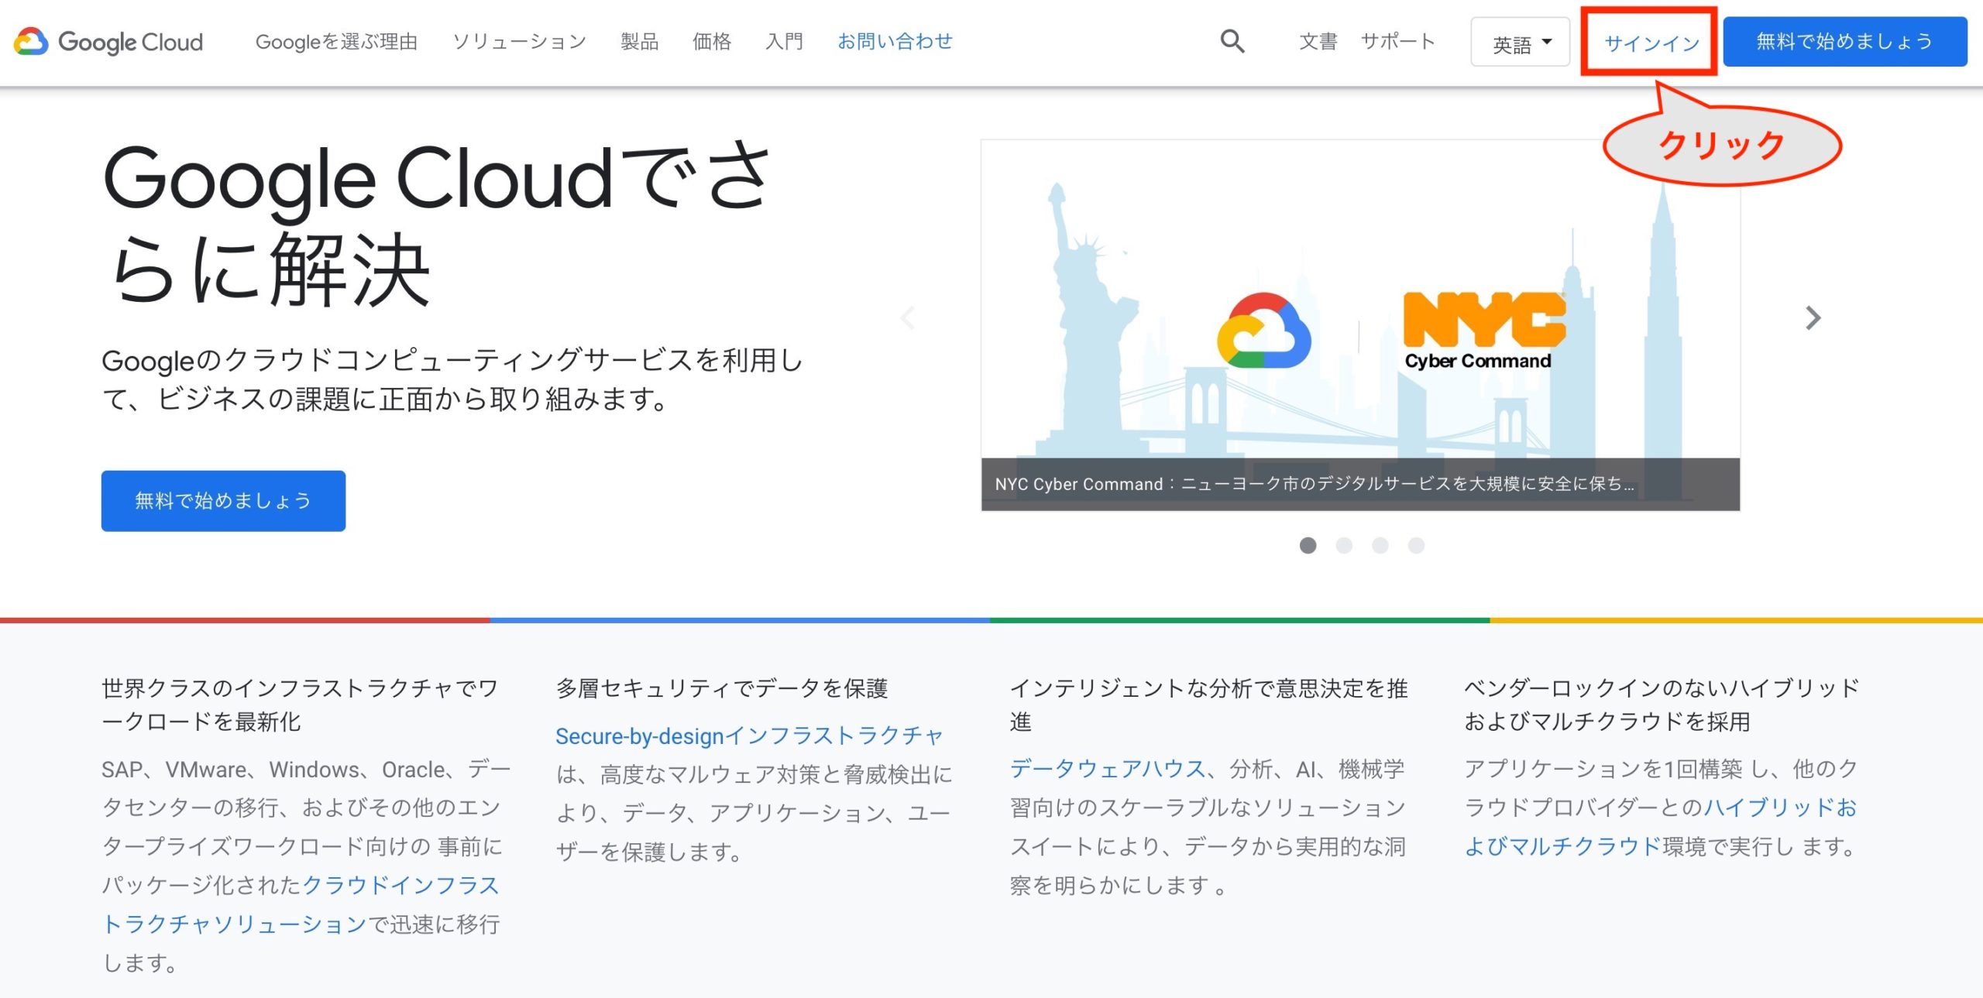Open the データウェアハウス link

(1108, 769)
